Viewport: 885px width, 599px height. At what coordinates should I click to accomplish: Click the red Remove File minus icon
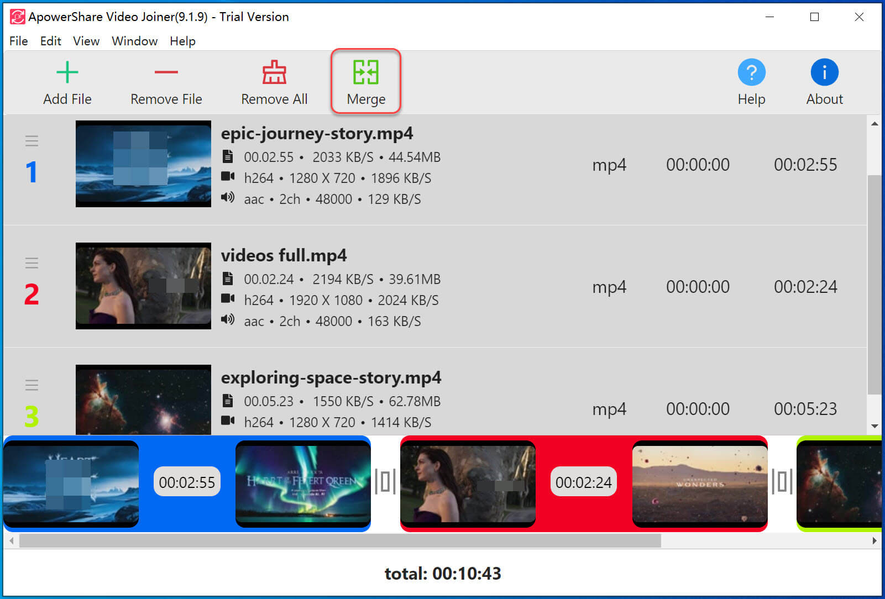(166, 72)
